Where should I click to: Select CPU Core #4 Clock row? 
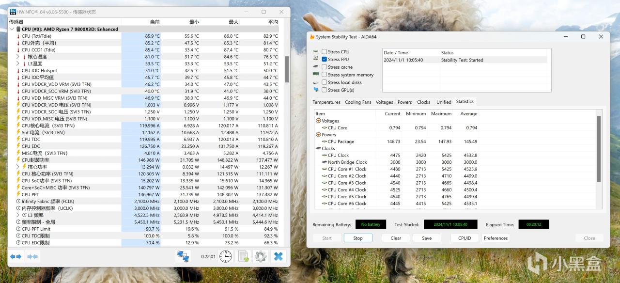click(x=397, y=189)
